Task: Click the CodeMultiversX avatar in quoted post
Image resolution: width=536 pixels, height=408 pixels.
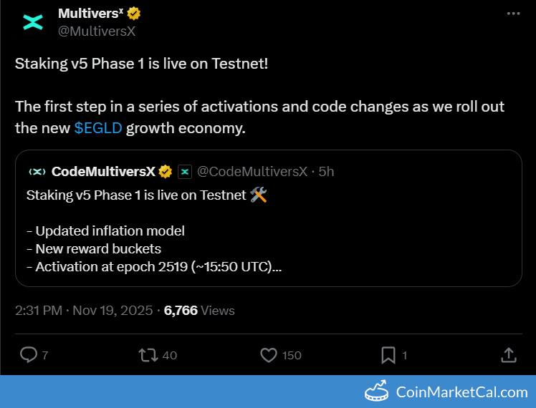Action: click(x=37, y=171)
